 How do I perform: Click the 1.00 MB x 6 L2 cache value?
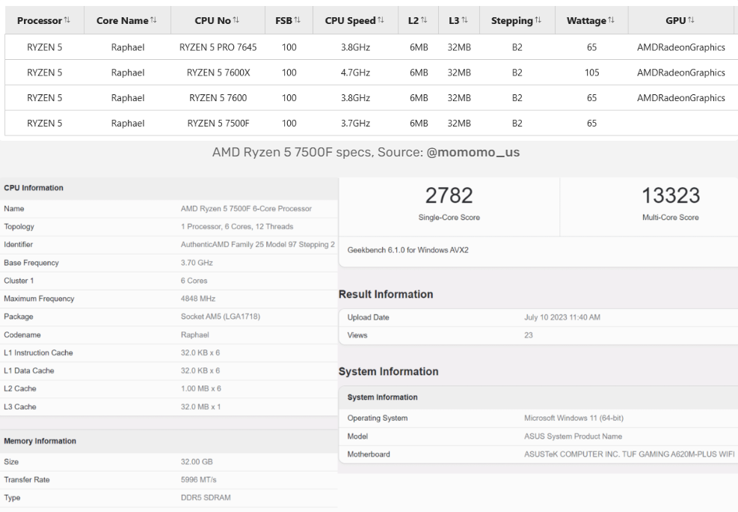coord(201,388)
